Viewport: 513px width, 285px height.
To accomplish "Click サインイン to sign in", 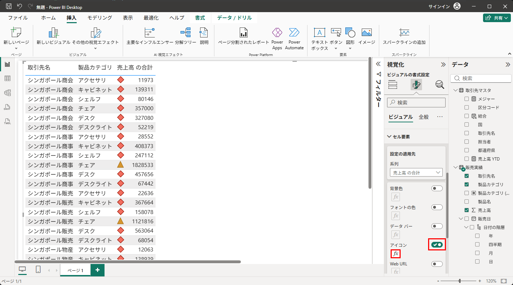I will [x=439, y=6].
